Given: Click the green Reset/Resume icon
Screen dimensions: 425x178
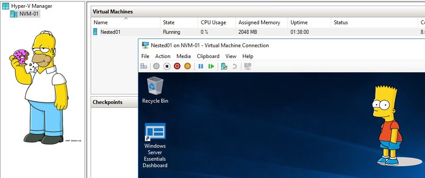Looking at the screenshot, I should coord(211,66).
